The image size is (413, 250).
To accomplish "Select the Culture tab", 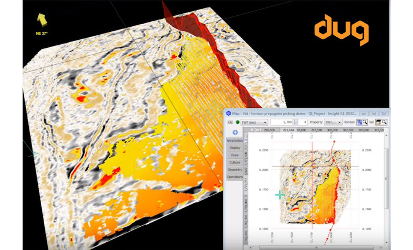I will 235,162.
